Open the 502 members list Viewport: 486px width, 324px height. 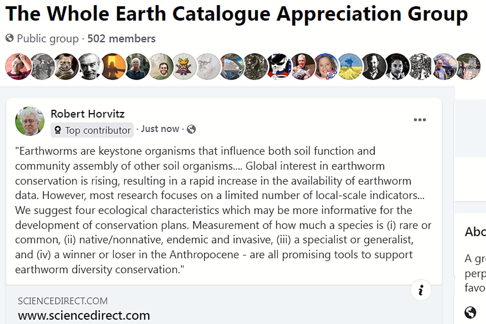click(x=121, y=38)
